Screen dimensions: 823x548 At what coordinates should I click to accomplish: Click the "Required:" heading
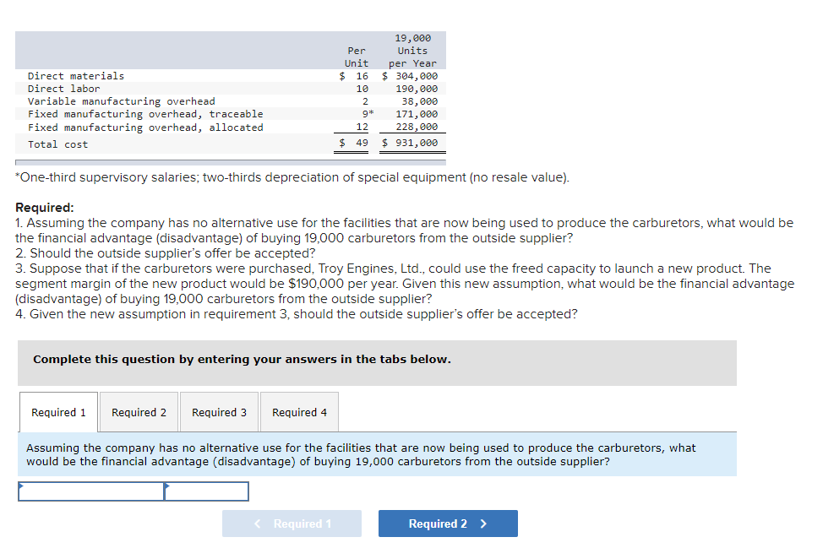[x=45, y=207]
